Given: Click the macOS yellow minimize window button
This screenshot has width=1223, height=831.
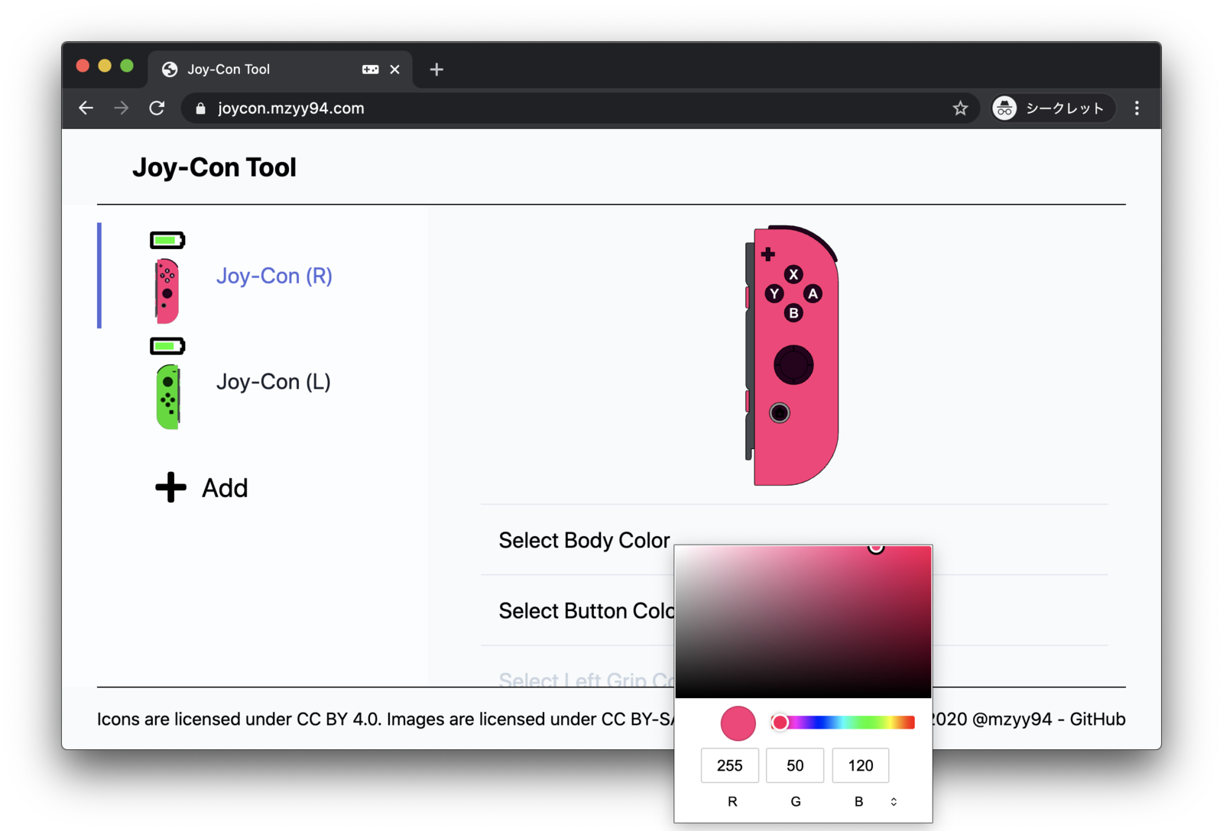Looking at the screenshot, I should click(105, 66).
